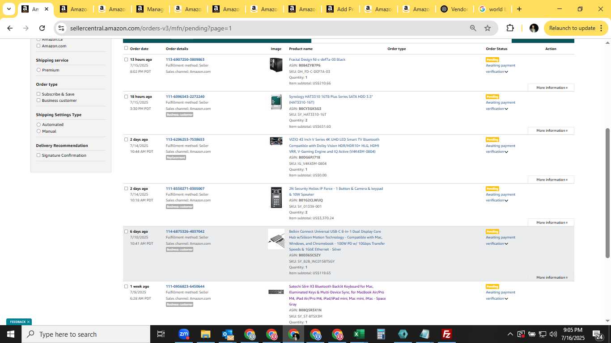This screenshot has height=343, width=611.
Task: Open the Chrome extensions puzzle icon
Action: (510, 28)
